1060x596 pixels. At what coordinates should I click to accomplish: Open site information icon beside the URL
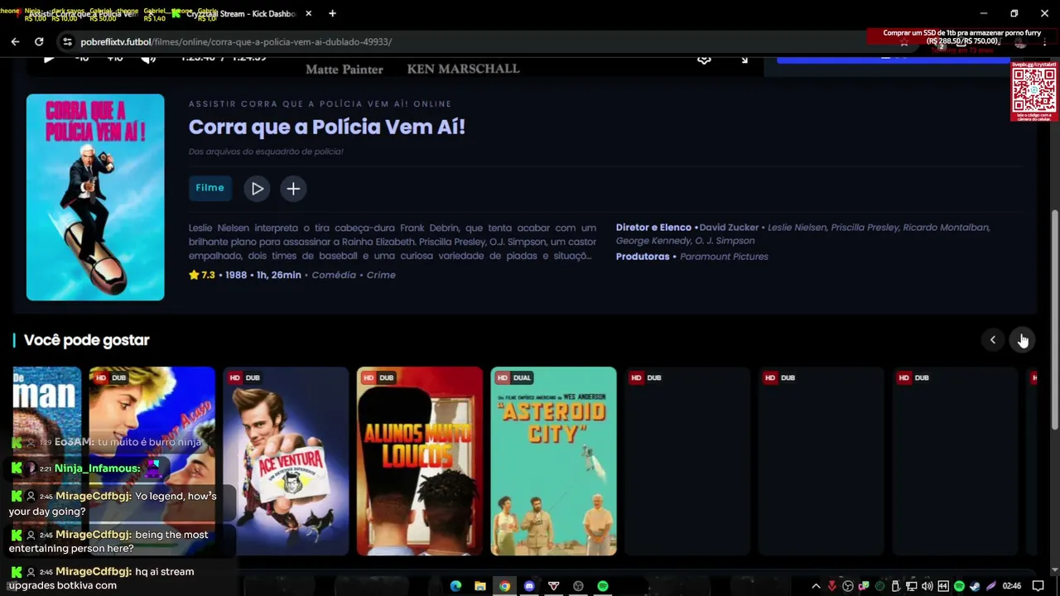pos(68,41)
